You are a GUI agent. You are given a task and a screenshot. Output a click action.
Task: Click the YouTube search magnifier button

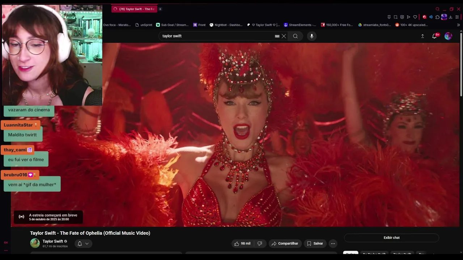pos(296,36)
